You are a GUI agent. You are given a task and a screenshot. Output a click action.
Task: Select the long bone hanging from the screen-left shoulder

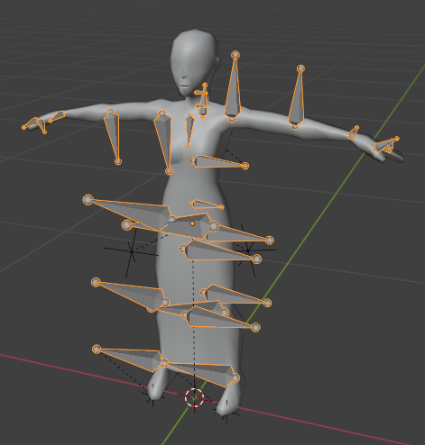click(x=163, y=142)
